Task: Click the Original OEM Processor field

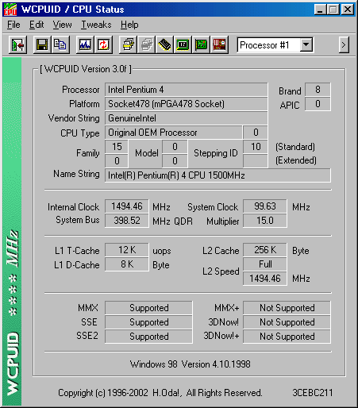Action: pyautogui.click(x=174, y=133)
